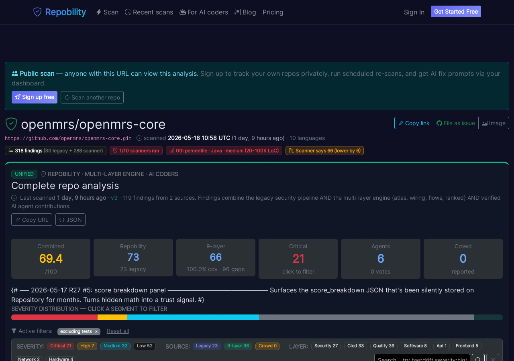
Task: Click Scan another repo button
Action: coord(92,97)
